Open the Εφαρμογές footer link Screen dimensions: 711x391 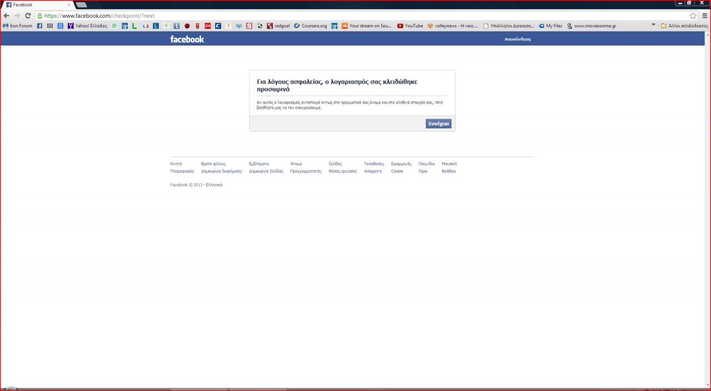pyautogui.click(x=401, y=164)
